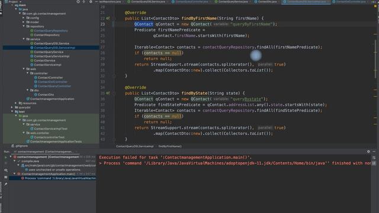Collapse the contactmanagement build node in Run tree

[11, 157]
